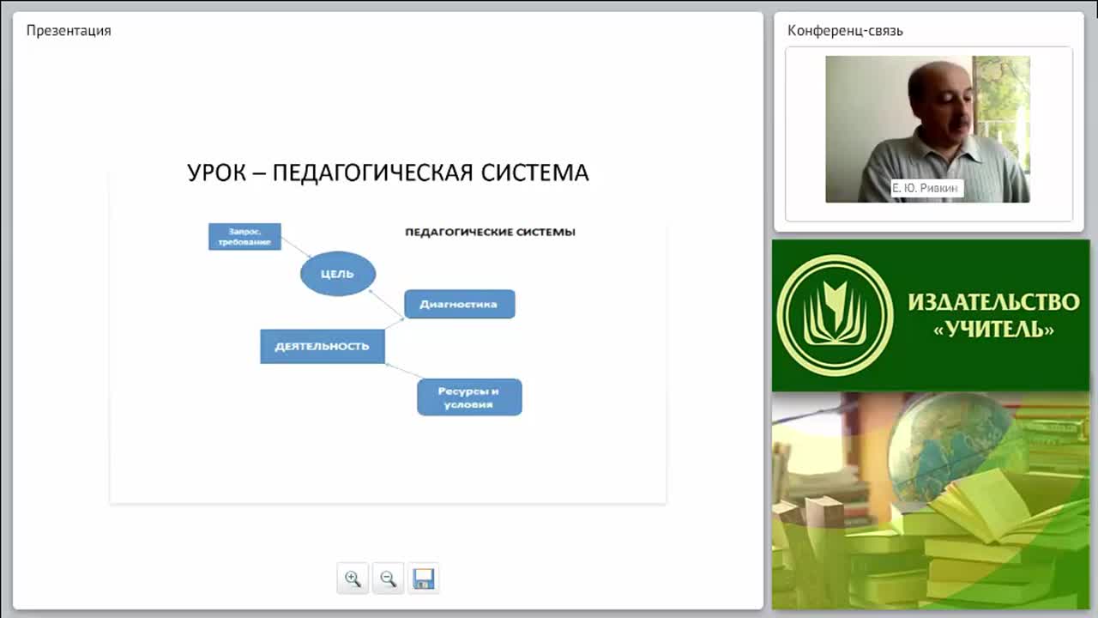Viewport: 1098px width, 618px height.
Task: Click the ПЕДАГОГИЧЕСКИЕ СИСТЕМЫ heading
Action: coord(490,232)
